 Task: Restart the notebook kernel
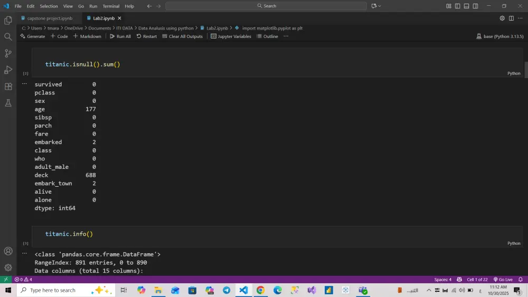(146, 36)
